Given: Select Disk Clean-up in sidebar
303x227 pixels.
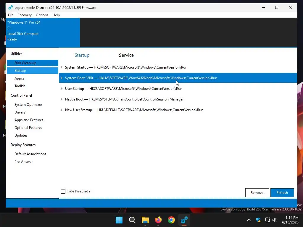Looking at the screenshot, I should pos(33,63).
